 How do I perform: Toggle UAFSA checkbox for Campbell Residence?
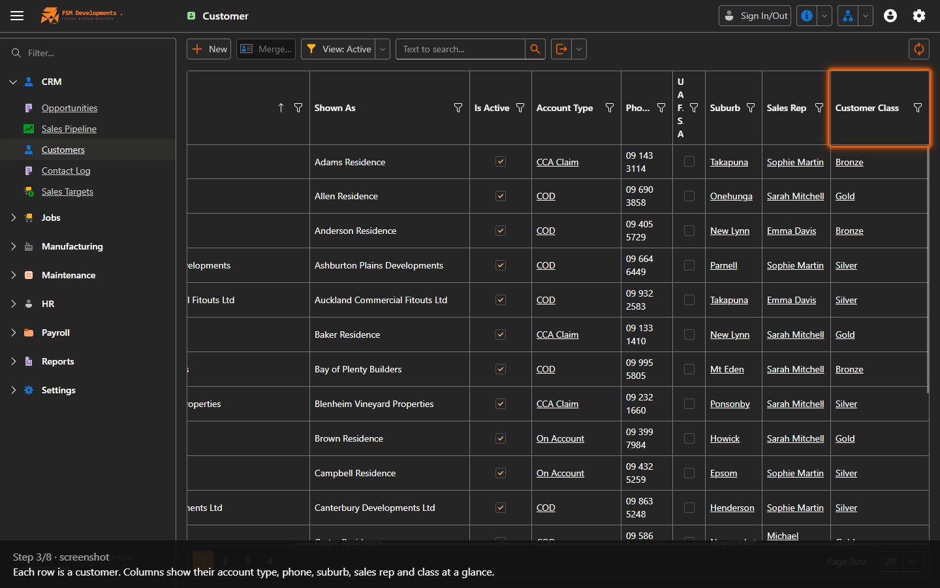(x=689, y=473)
